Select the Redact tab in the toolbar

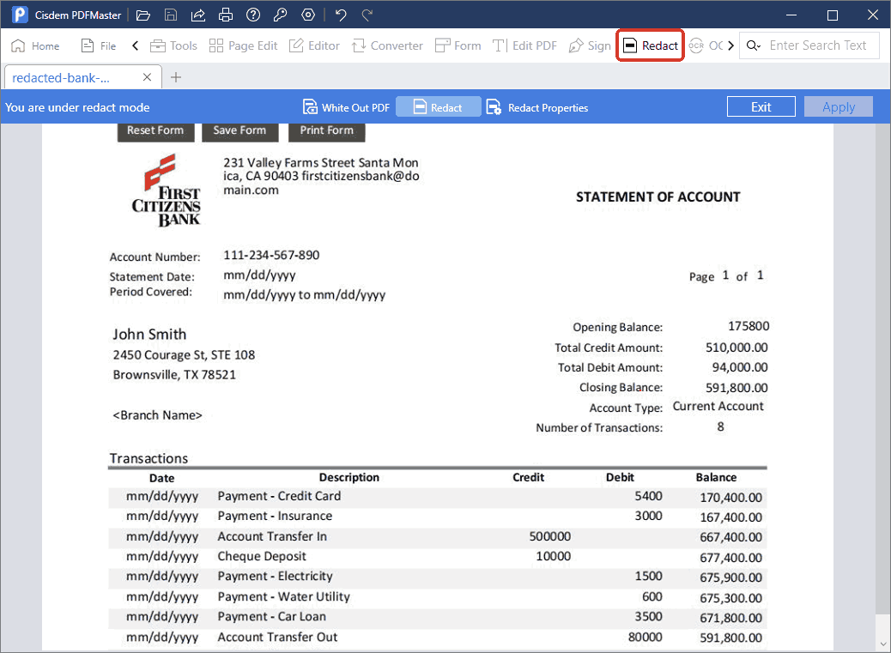pos(651,46)
